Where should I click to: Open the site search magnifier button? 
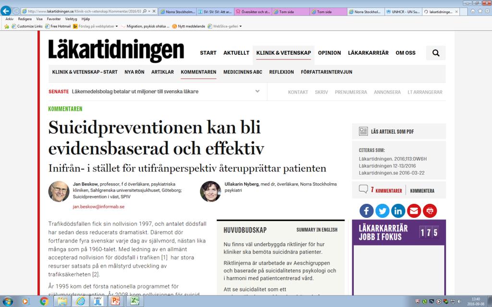(x=435, y=53)
